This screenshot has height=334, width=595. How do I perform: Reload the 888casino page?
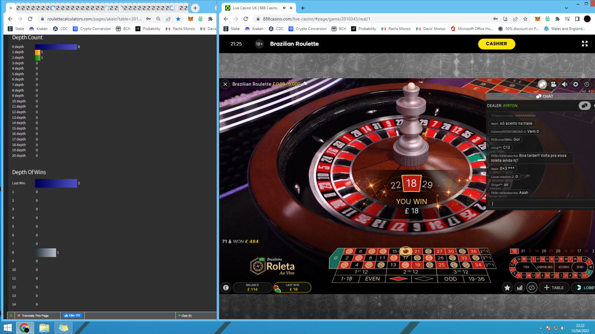(246, 19)
